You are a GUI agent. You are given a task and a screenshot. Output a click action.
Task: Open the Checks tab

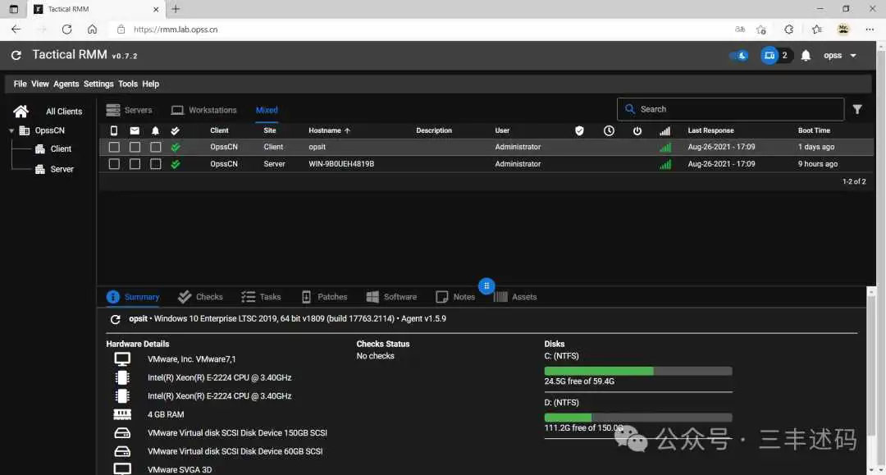click(x=200, y=297)
